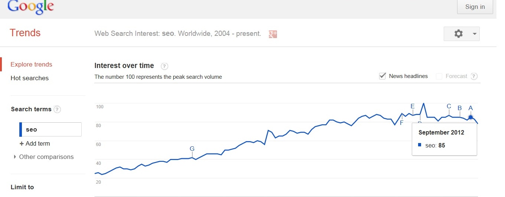
Task: Click the blue seo color bar
Action: 21,129
